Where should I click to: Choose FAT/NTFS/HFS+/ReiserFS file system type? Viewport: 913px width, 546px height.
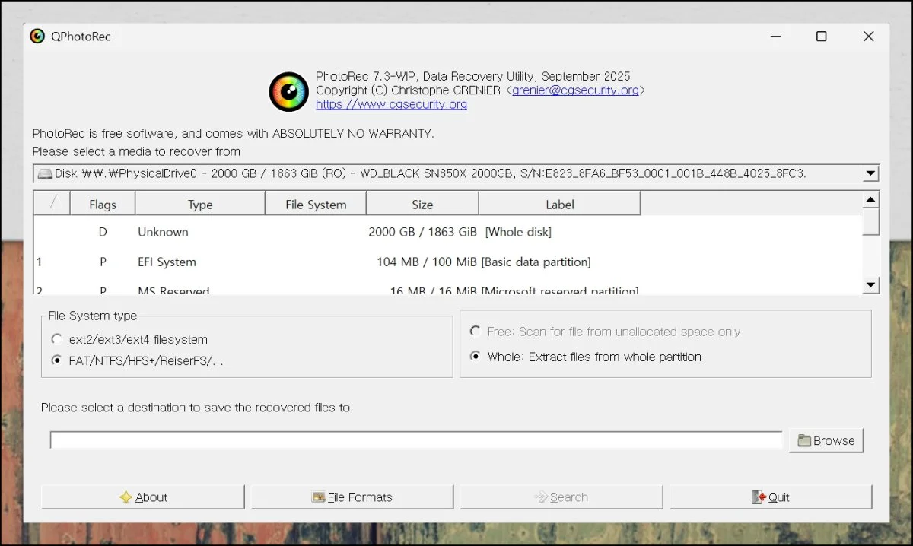pos(57,360)
